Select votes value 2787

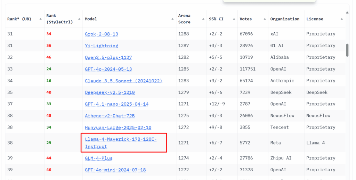point(245,104)
